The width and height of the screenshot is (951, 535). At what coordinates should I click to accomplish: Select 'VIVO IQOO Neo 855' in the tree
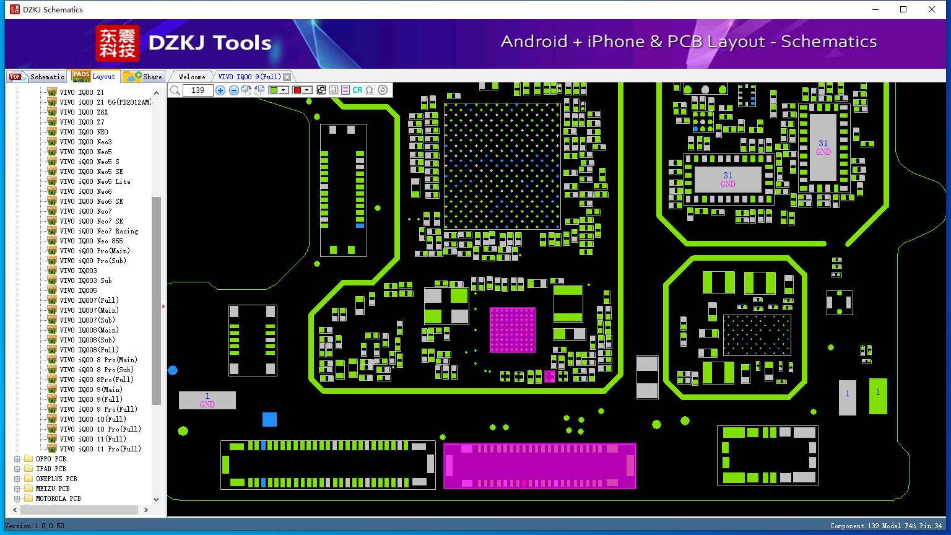coord(91,241)
